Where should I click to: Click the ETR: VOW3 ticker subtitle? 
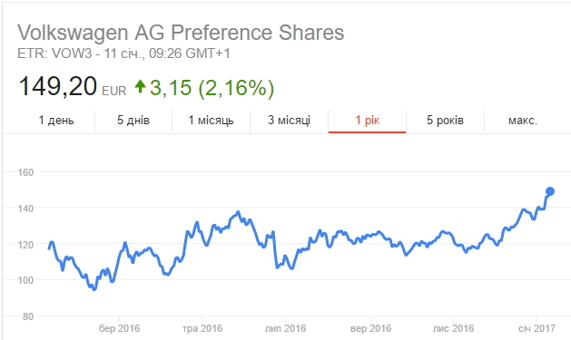(x=123, y=53)
